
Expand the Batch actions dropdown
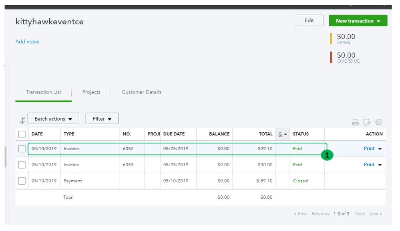tap(53, 119)
